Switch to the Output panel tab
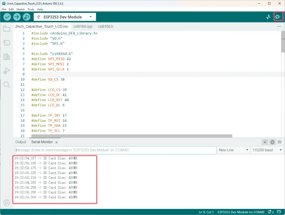285x215 pixels. (21, 142)
